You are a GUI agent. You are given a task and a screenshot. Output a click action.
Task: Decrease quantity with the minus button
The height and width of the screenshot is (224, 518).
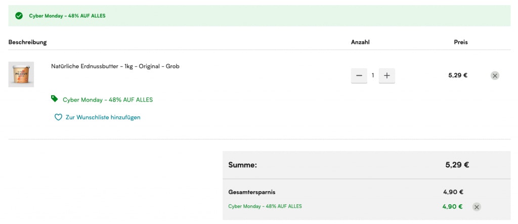pos(359,75)
